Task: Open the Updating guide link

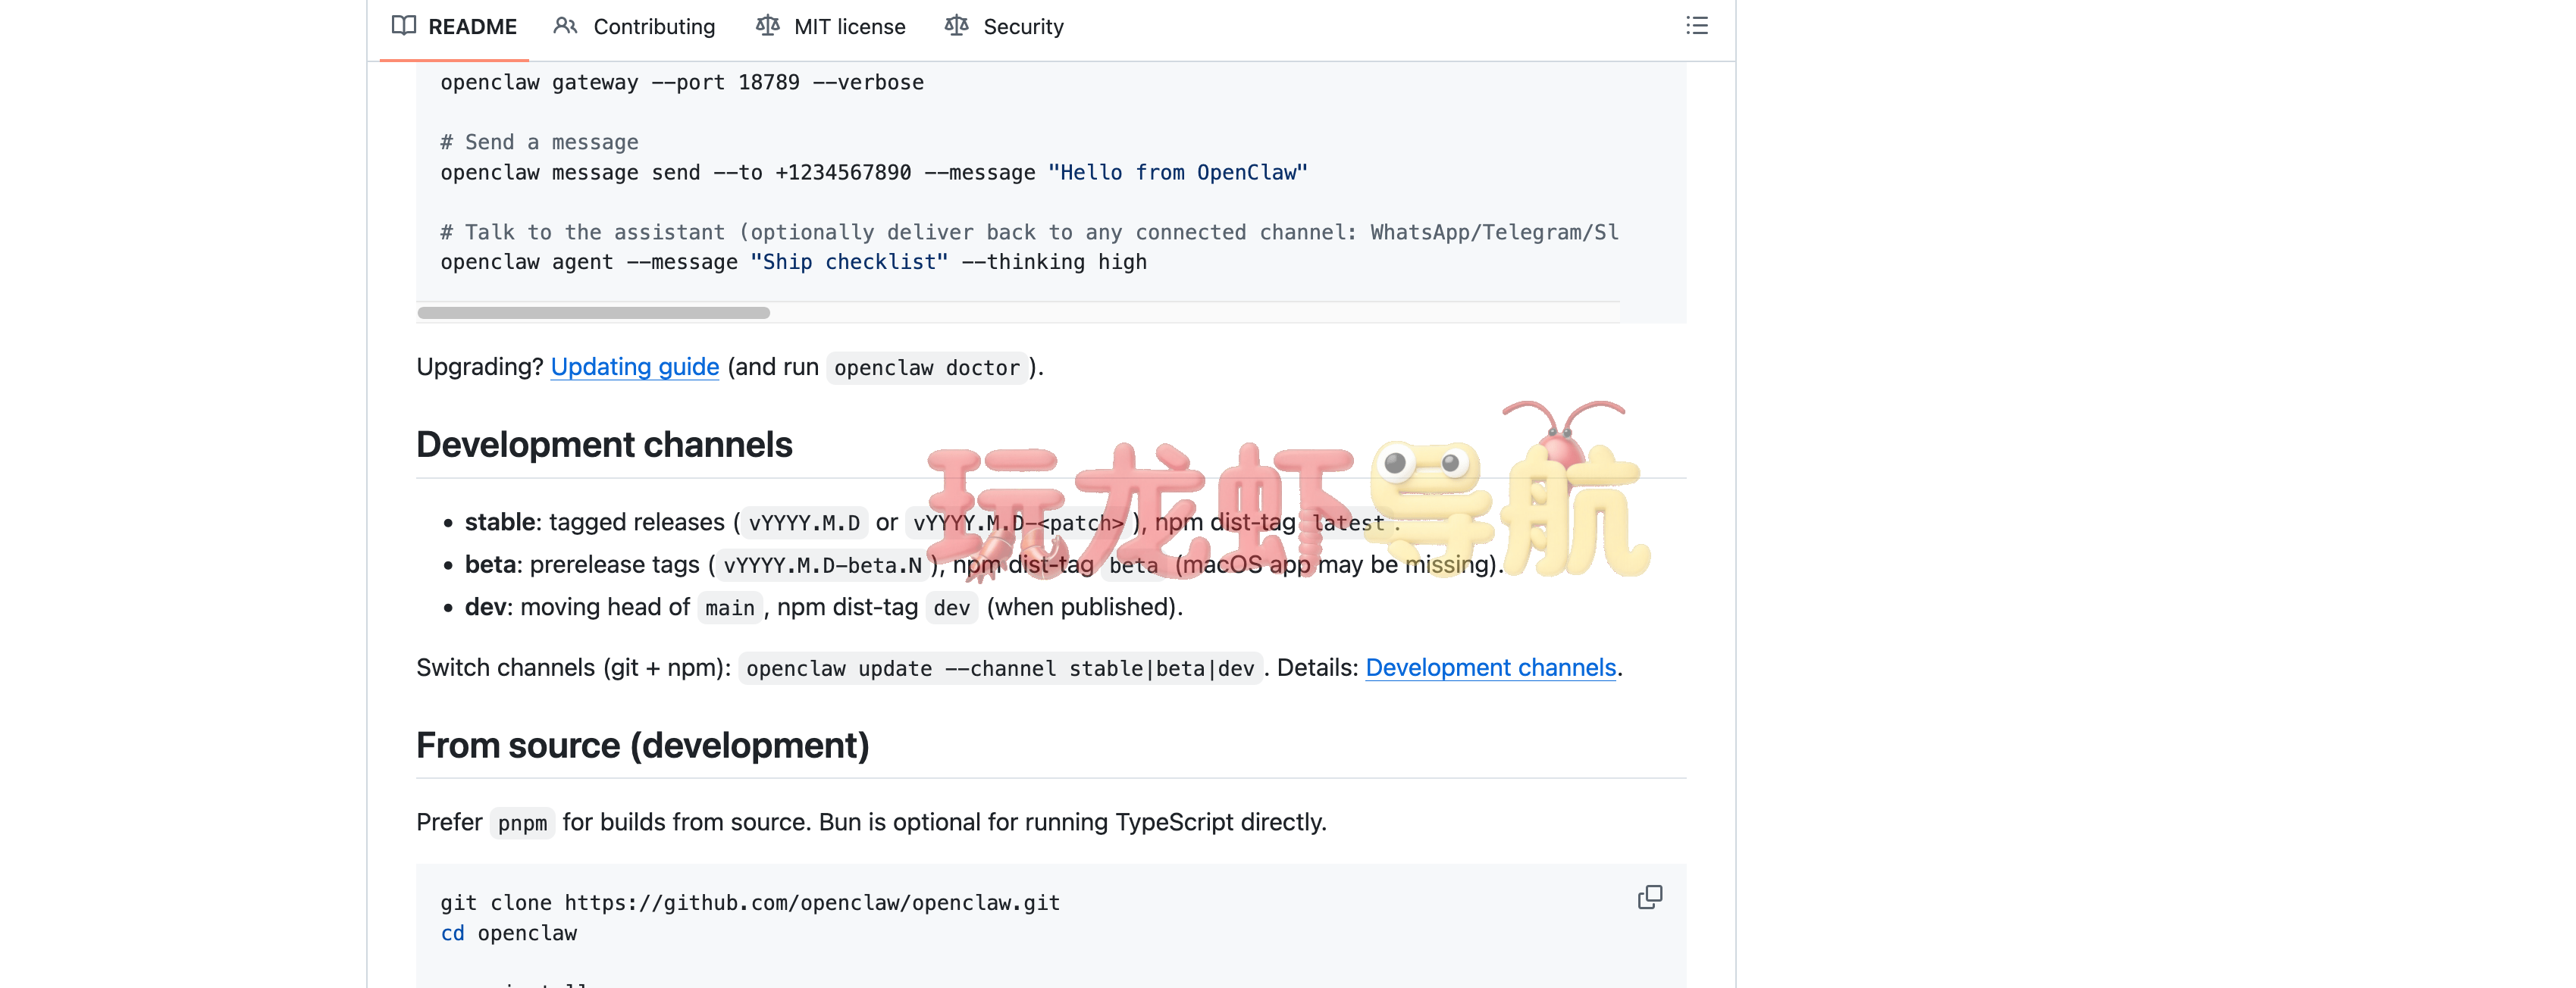Action: pos(635,367)
